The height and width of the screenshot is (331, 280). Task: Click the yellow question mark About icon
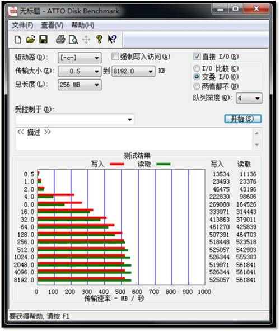click(99, 39)
